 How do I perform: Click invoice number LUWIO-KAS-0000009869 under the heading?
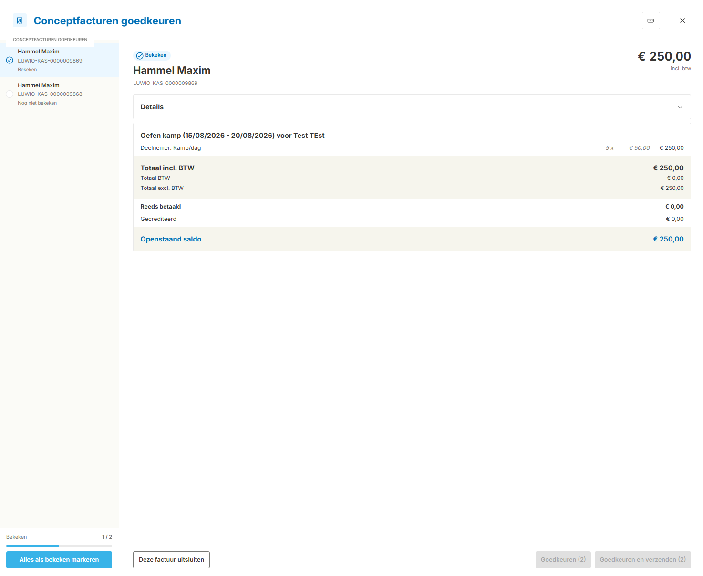[165, 83]
